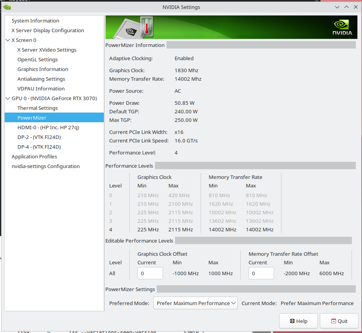This screenshot has width=362, height=333.
Task: Click the graphics offset min -1000 MHz
Action: 185,273
